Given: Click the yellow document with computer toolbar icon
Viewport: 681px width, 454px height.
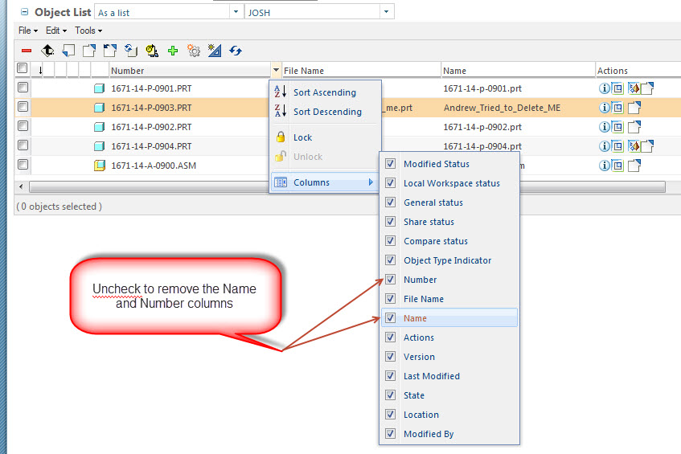Looking at the screenshot, I should tap(152, 51).
